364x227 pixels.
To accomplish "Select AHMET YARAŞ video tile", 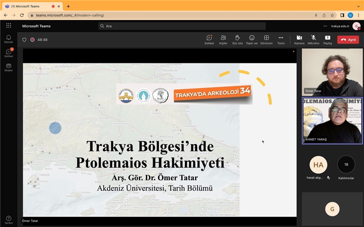I will (x=332, y=121).
